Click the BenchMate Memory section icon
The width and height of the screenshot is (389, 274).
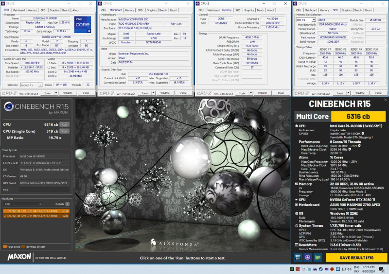click(x=297, y=184)
